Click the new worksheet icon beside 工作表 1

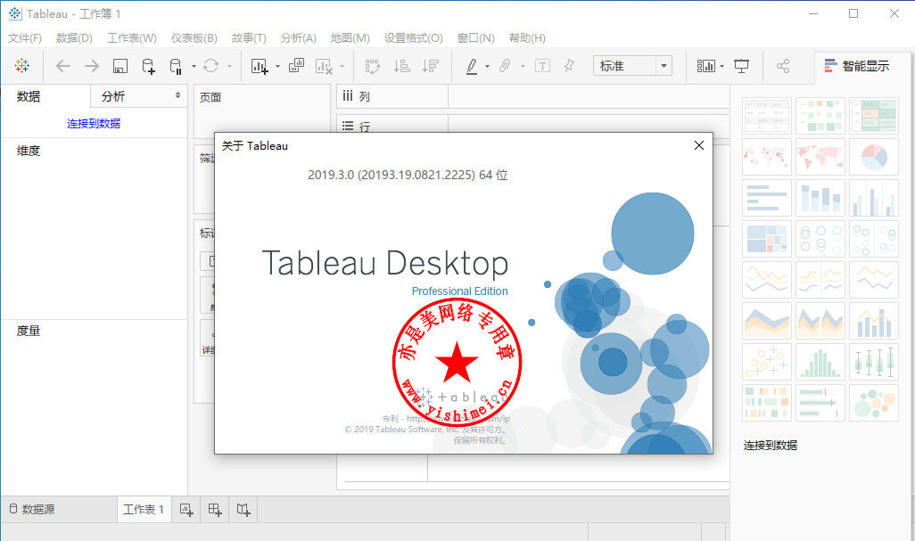tap(186, 510)
